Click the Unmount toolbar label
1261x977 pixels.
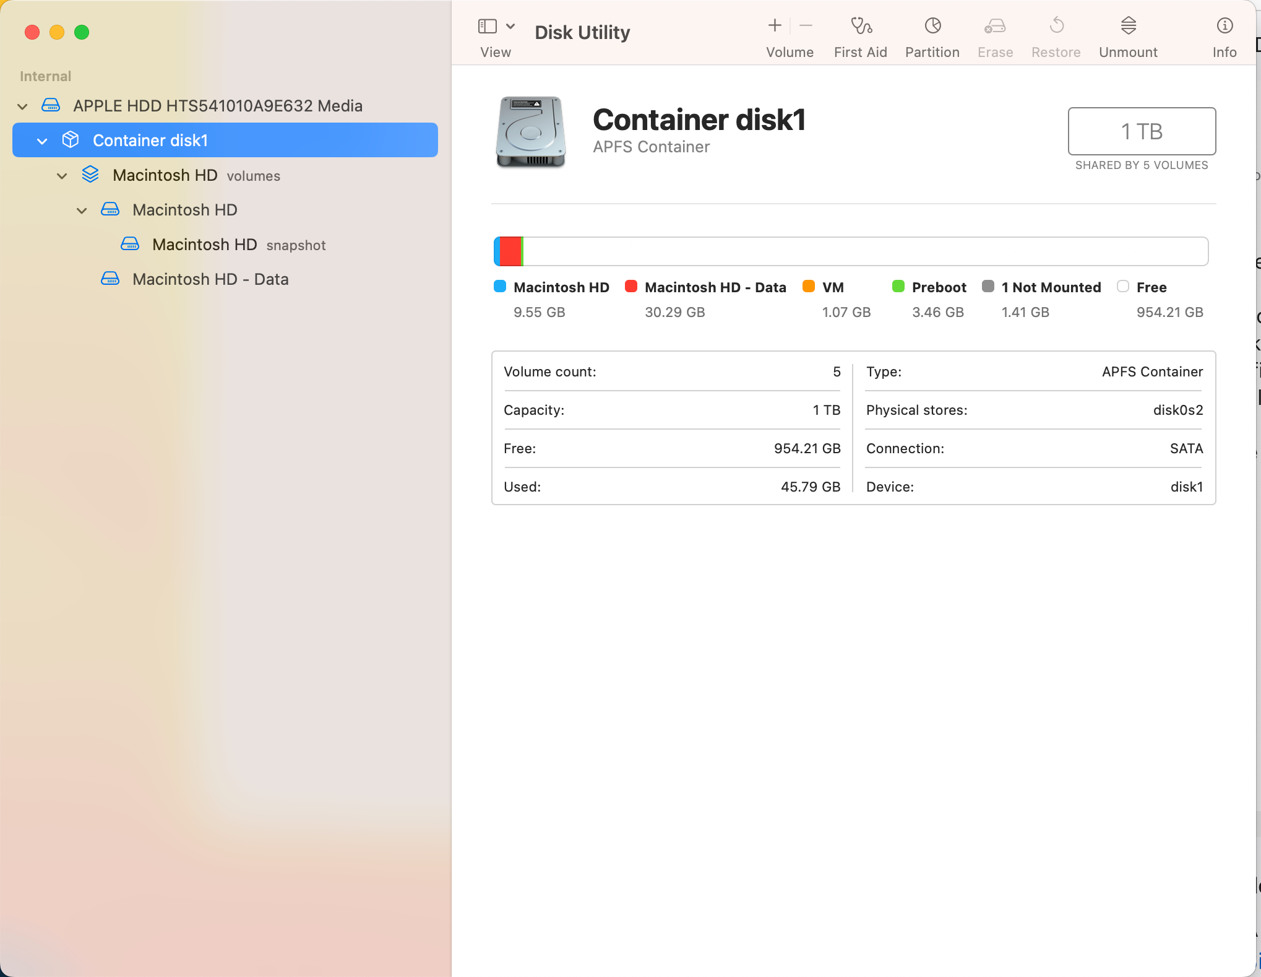pos(1128,53)
